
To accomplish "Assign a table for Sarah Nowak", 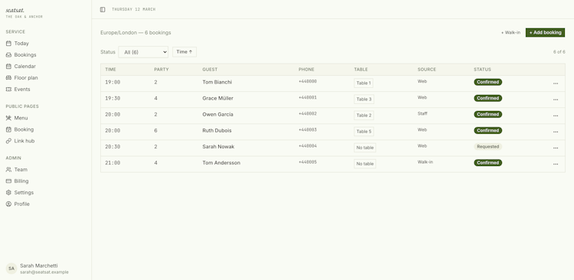I will tap(365, 148).
